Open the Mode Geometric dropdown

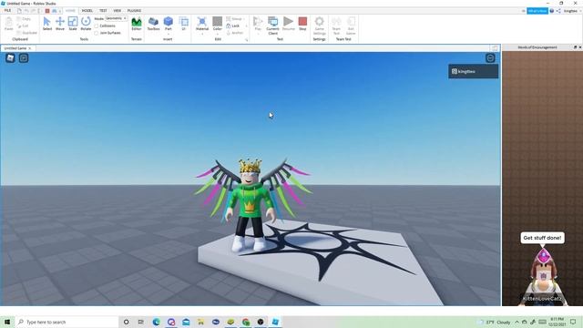pos(117,18)
